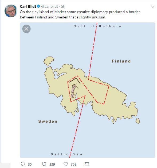Click the @carlbildt handle
157x168 pixels.
point(50,6)
